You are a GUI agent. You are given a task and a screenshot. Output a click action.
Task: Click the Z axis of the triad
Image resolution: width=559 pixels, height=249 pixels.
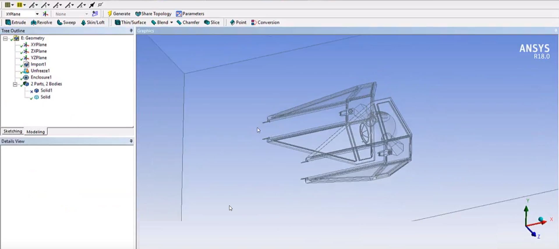point(532,232)
